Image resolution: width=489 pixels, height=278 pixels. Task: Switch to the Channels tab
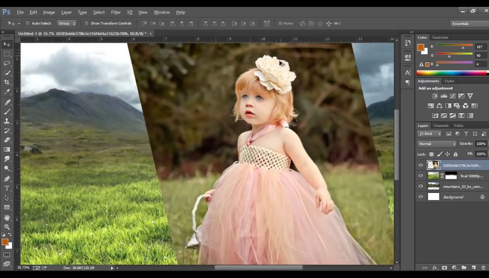[x=441, y=126]
